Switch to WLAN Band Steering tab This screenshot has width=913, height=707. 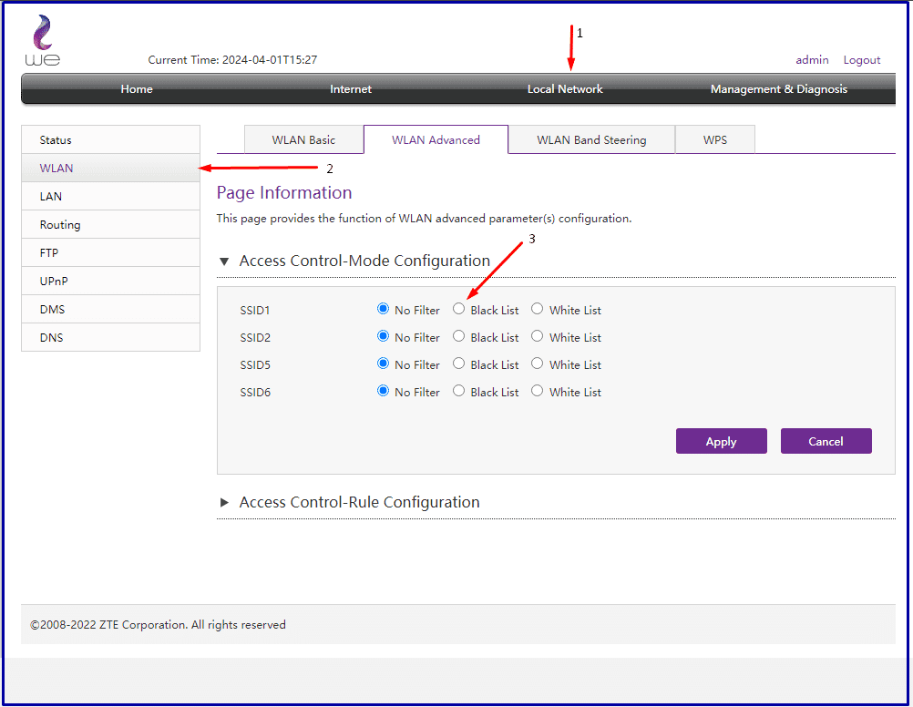coord(591,140)
